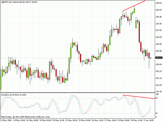Click the stochastic 0 level label

(x=156, y=117)
